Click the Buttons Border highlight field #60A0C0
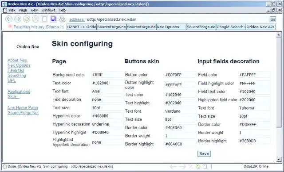This screenshot has width=284, height=172. point(180,144)
